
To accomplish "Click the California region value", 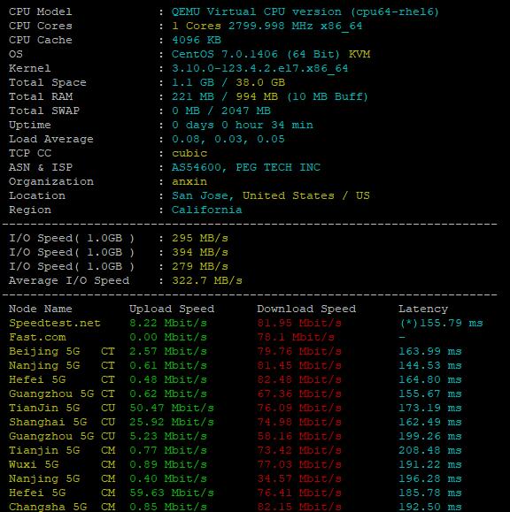I will 206,210.
